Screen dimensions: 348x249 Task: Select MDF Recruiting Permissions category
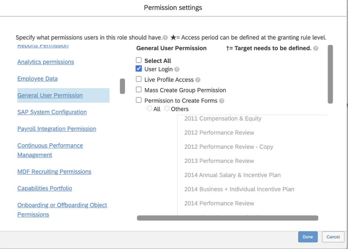54,171
